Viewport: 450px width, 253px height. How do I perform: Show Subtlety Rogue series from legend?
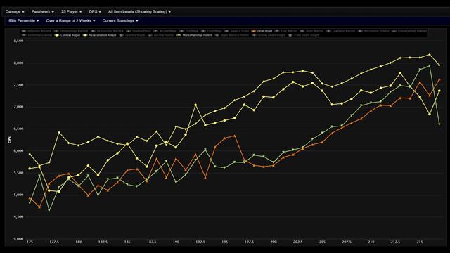coord(132,35)
